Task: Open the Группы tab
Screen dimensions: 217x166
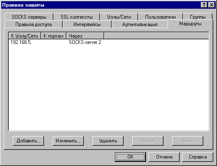Action: click(x=197, y=17)
